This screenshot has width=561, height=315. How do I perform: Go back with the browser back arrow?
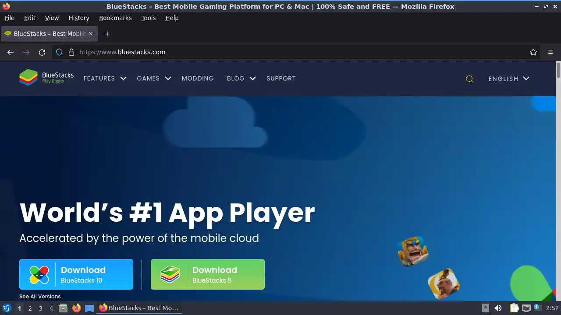[x=11, y=52]
